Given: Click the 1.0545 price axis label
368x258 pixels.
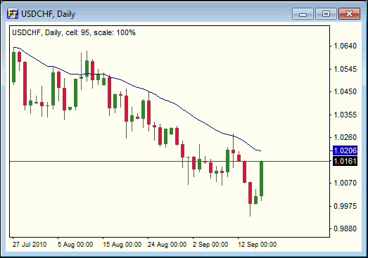Looking at the screenshot, I should [x=345, y=69].
